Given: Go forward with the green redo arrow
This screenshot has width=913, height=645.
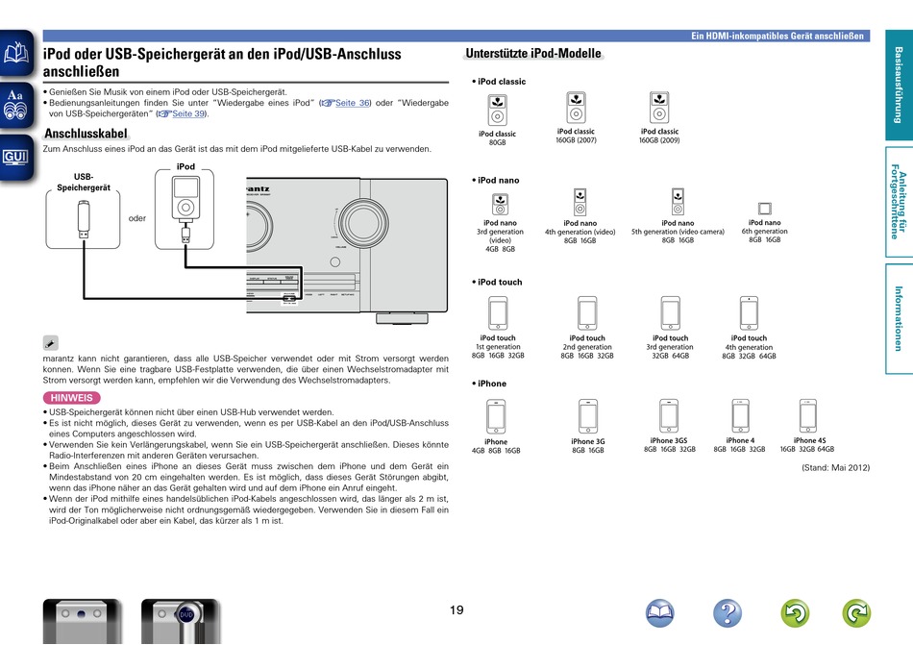Looking at the screenshot, I should coord(856,613).
